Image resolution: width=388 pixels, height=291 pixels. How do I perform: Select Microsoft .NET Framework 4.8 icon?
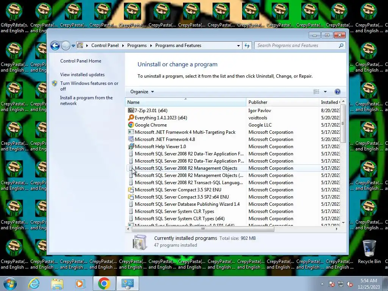(x=131, y=139)
